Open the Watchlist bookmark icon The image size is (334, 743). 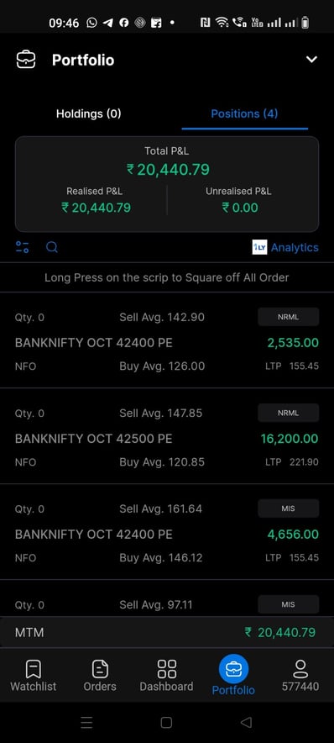(x=33, y=669)
